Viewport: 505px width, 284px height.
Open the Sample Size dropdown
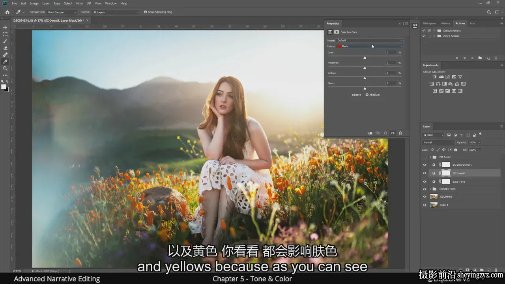[x=62, y=12]
